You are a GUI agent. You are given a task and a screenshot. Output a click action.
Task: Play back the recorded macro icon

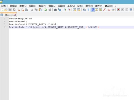pos(127,10)
